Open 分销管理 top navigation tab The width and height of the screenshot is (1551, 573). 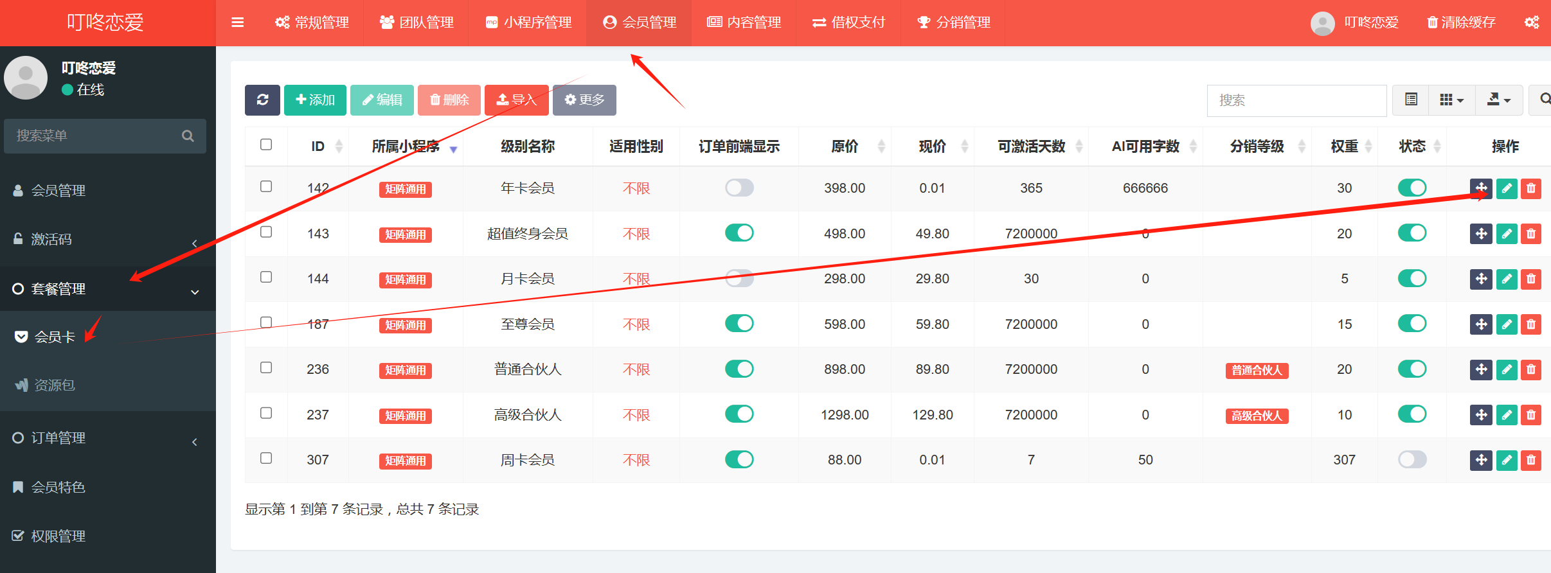tap(953, 22)
